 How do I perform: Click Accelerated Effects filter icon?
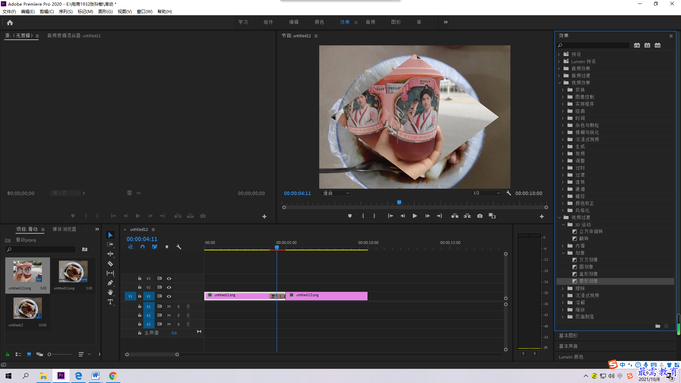pyautogui.click(x=637, y=45)
